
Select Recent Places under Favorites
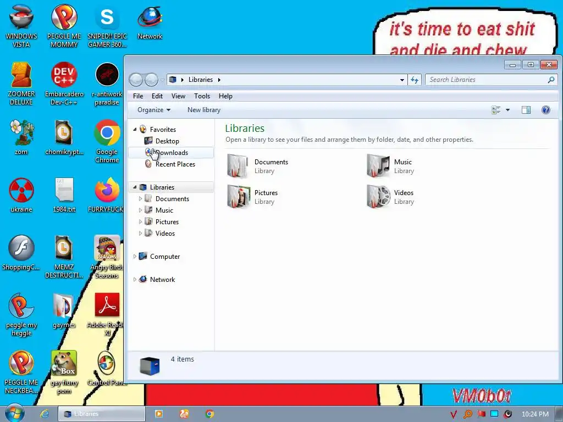tap(175, 164)
